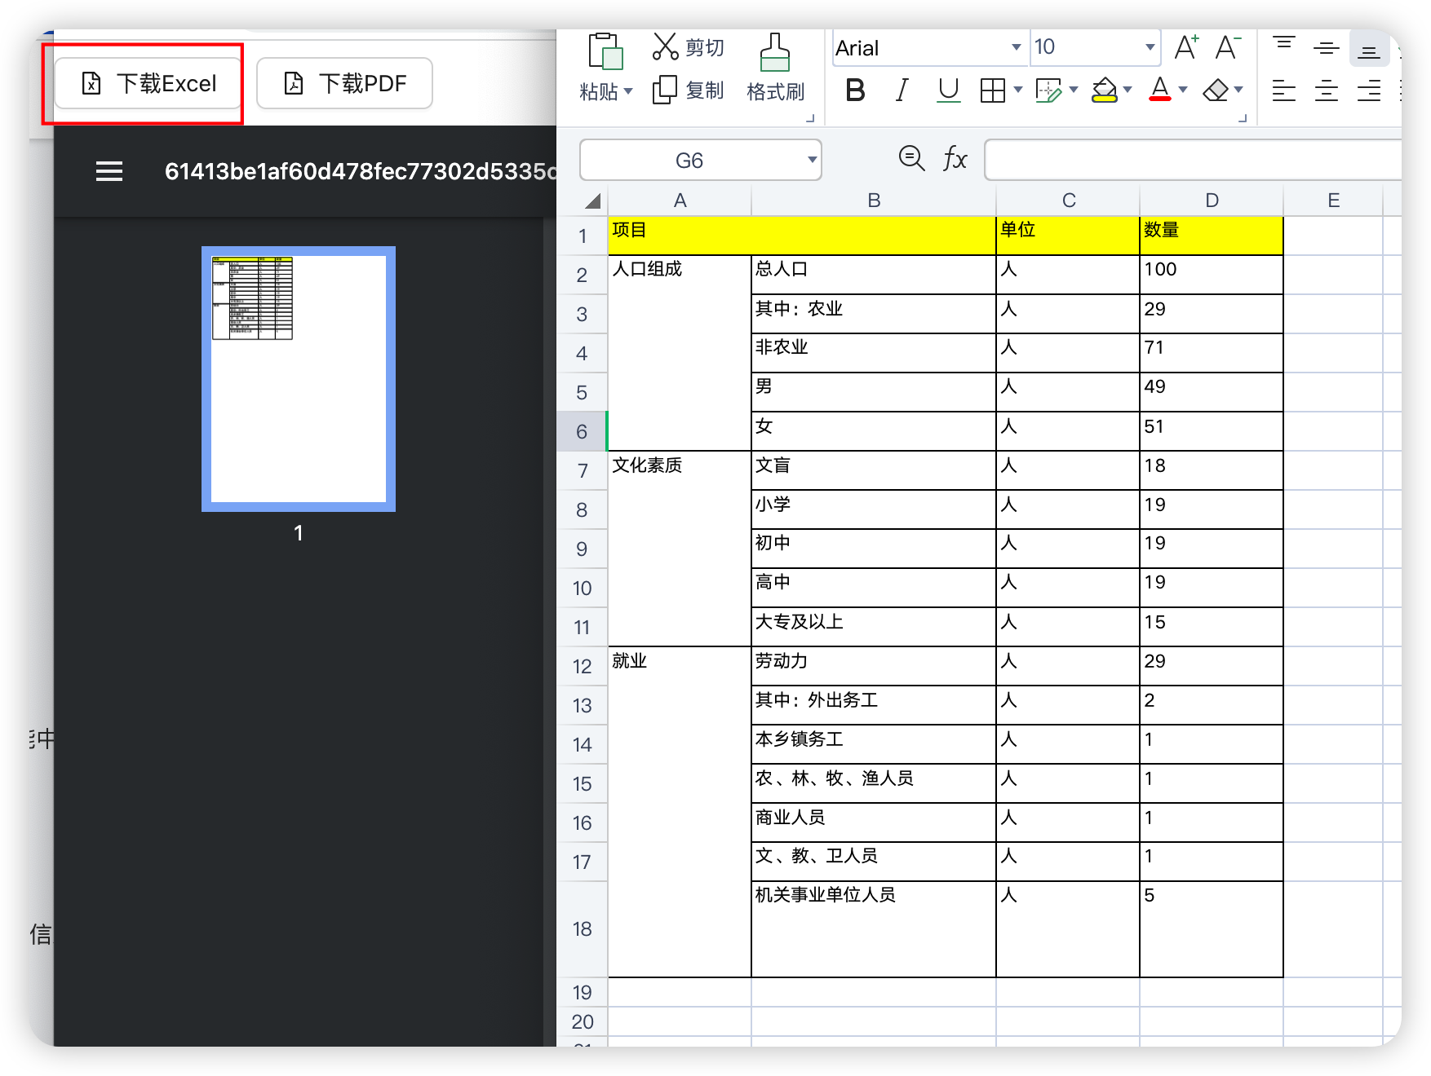This screenshot has height=1076, width=1431.
Task: Click the select-all corner triangle
Action: [592, 201]
